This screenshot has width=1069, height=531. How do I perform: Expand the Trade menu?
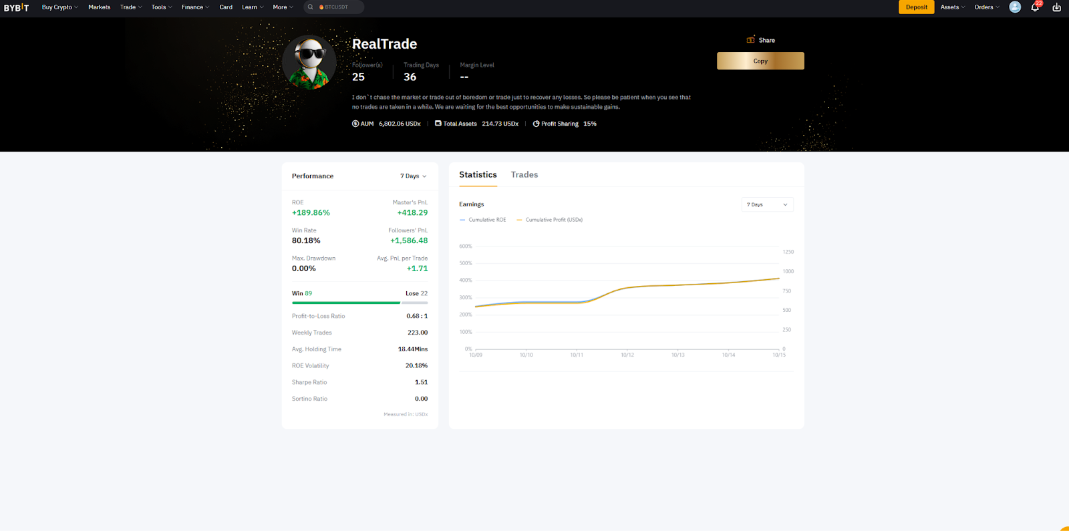131,7
